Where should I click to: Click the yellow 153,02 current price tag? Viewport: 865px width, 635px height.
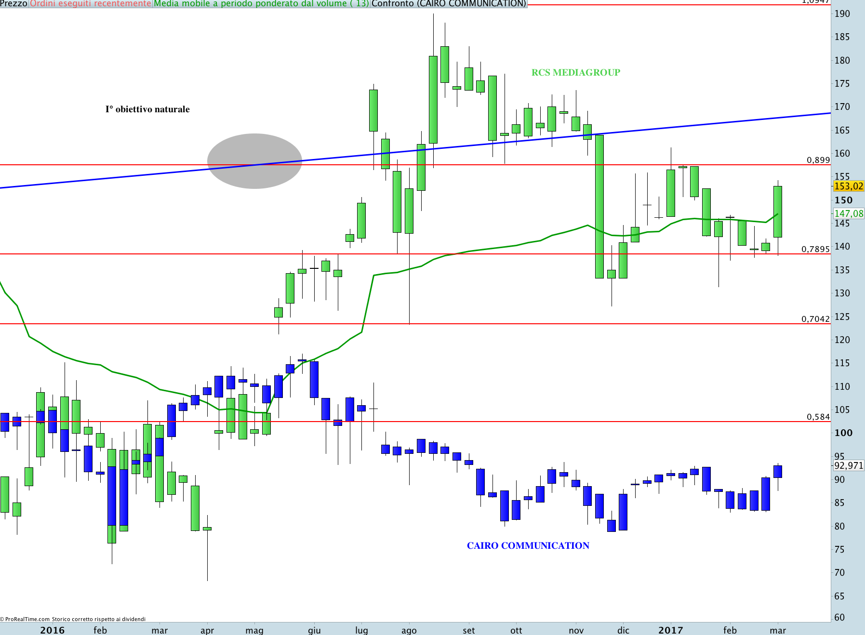tap(849, 186)
